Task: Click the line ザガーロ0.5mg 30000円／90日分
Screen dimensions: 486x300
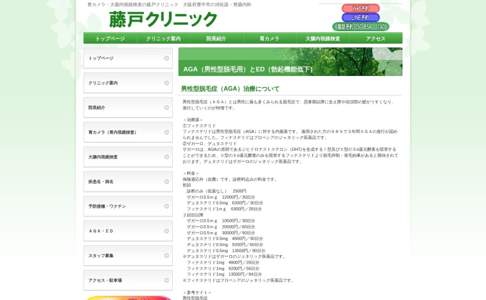Action: tap(221, 233)
